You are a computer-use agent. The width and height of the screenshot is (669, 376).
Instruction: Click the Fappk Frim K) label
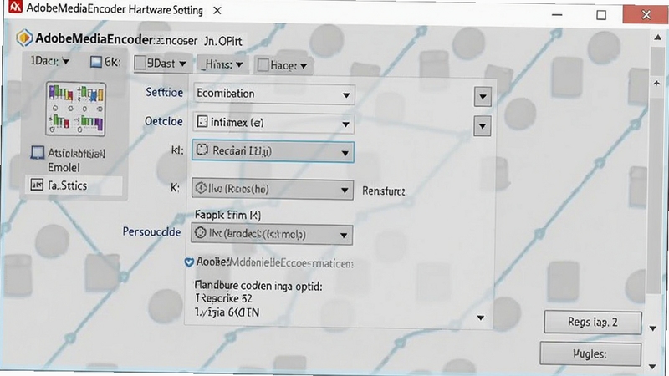(x=227, y=215)
